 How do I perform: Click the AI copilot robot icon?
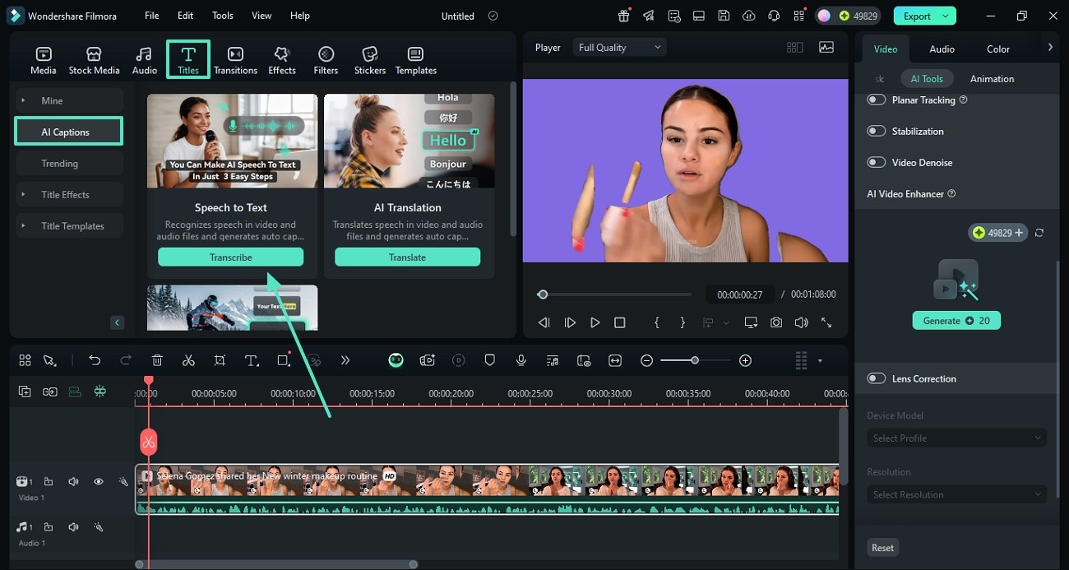coord(396,360)
